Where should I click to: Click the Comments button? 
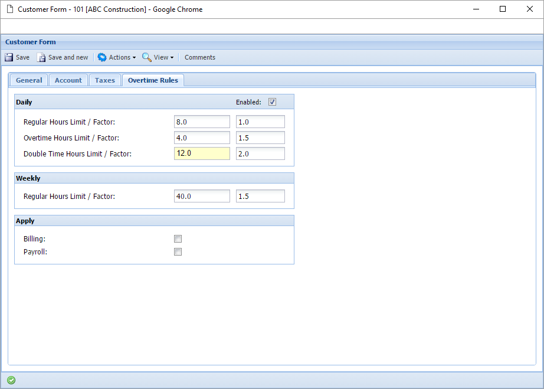[200, 57]
